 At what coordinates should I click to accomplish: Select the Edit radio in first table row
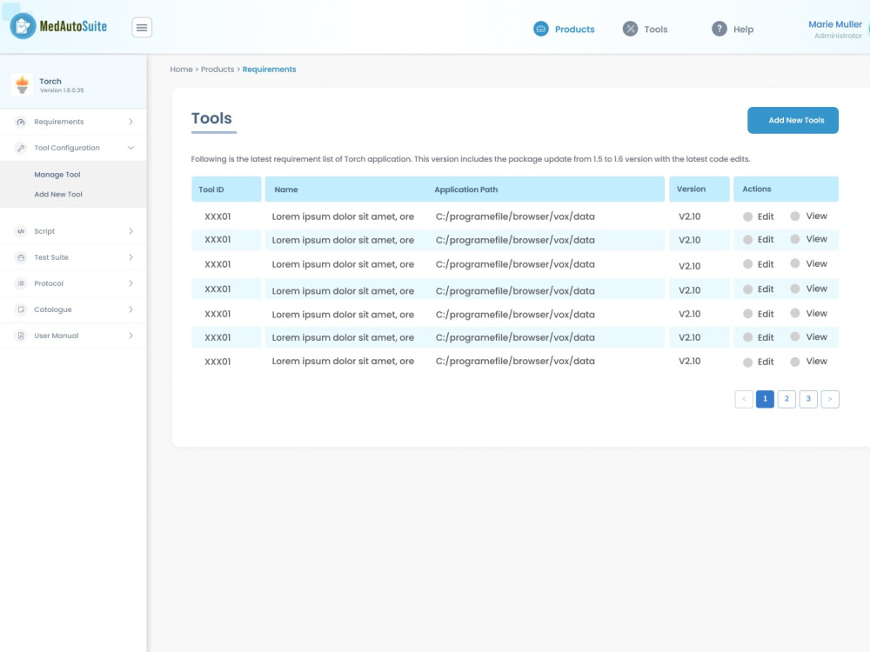pyautogui.click(x=748, y=216)
